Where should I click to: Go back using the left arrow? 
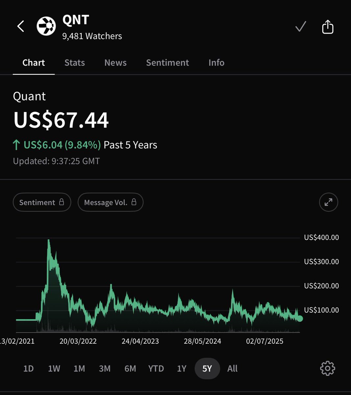(x=21, y=26)
